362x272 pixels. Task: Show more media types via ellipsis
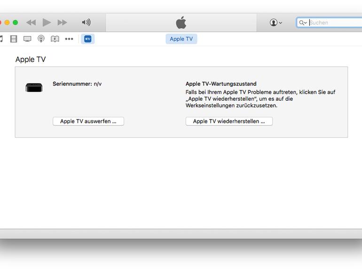tap(69, 39)
